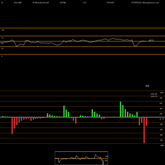Click the tallest red bar near -100
165x165 pixels.
144,130
